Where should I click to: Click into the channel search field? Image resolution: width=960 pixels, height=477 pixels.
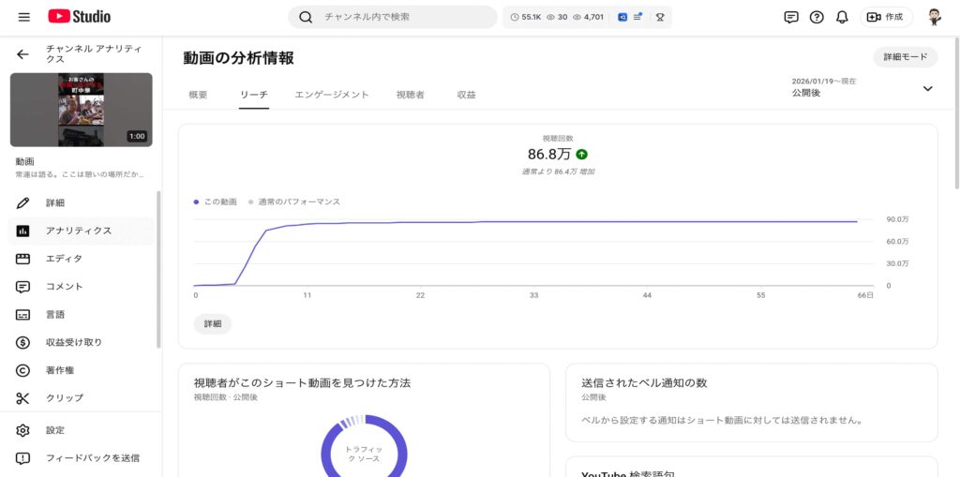[403, 17]
